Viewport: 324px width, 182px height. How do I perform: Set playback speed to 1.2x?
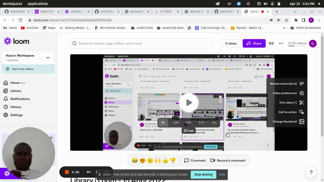tap(176, 123)
